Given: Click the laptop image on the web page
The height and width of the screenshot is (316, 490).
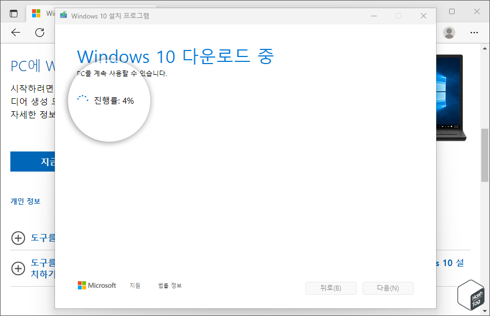Looking at the screenshot, I should pos(451,98).
